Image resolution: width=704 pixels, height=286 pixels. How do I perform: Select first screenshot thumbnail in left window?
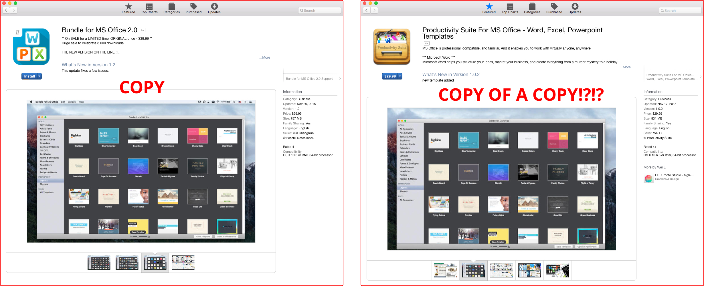(x=99, y=263)
